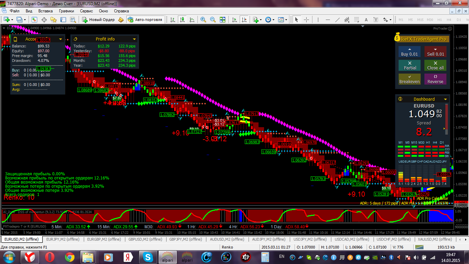Screen dimensions: 469x264
Task: Toggle the Авто-торговля auto-trading button
Action: [x=145, y=20]
